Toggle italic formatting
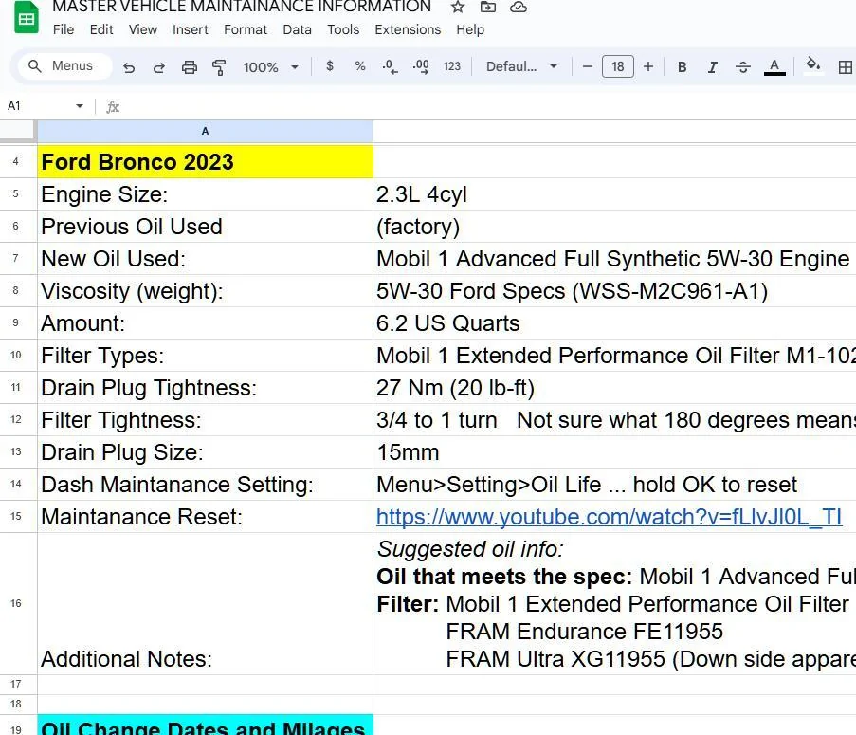 pyautogui.click(x=713, y=67)
